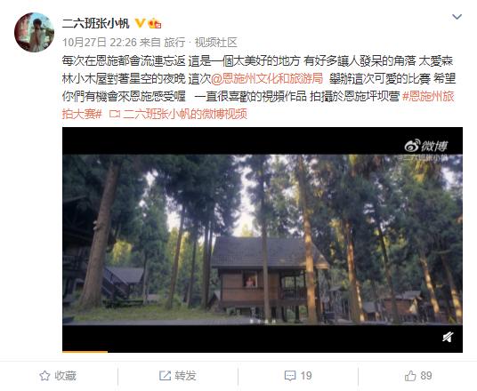Screen dimensions: 477x391
Task: Click the user avatar profile picture
Action: (x=34, y=32)
